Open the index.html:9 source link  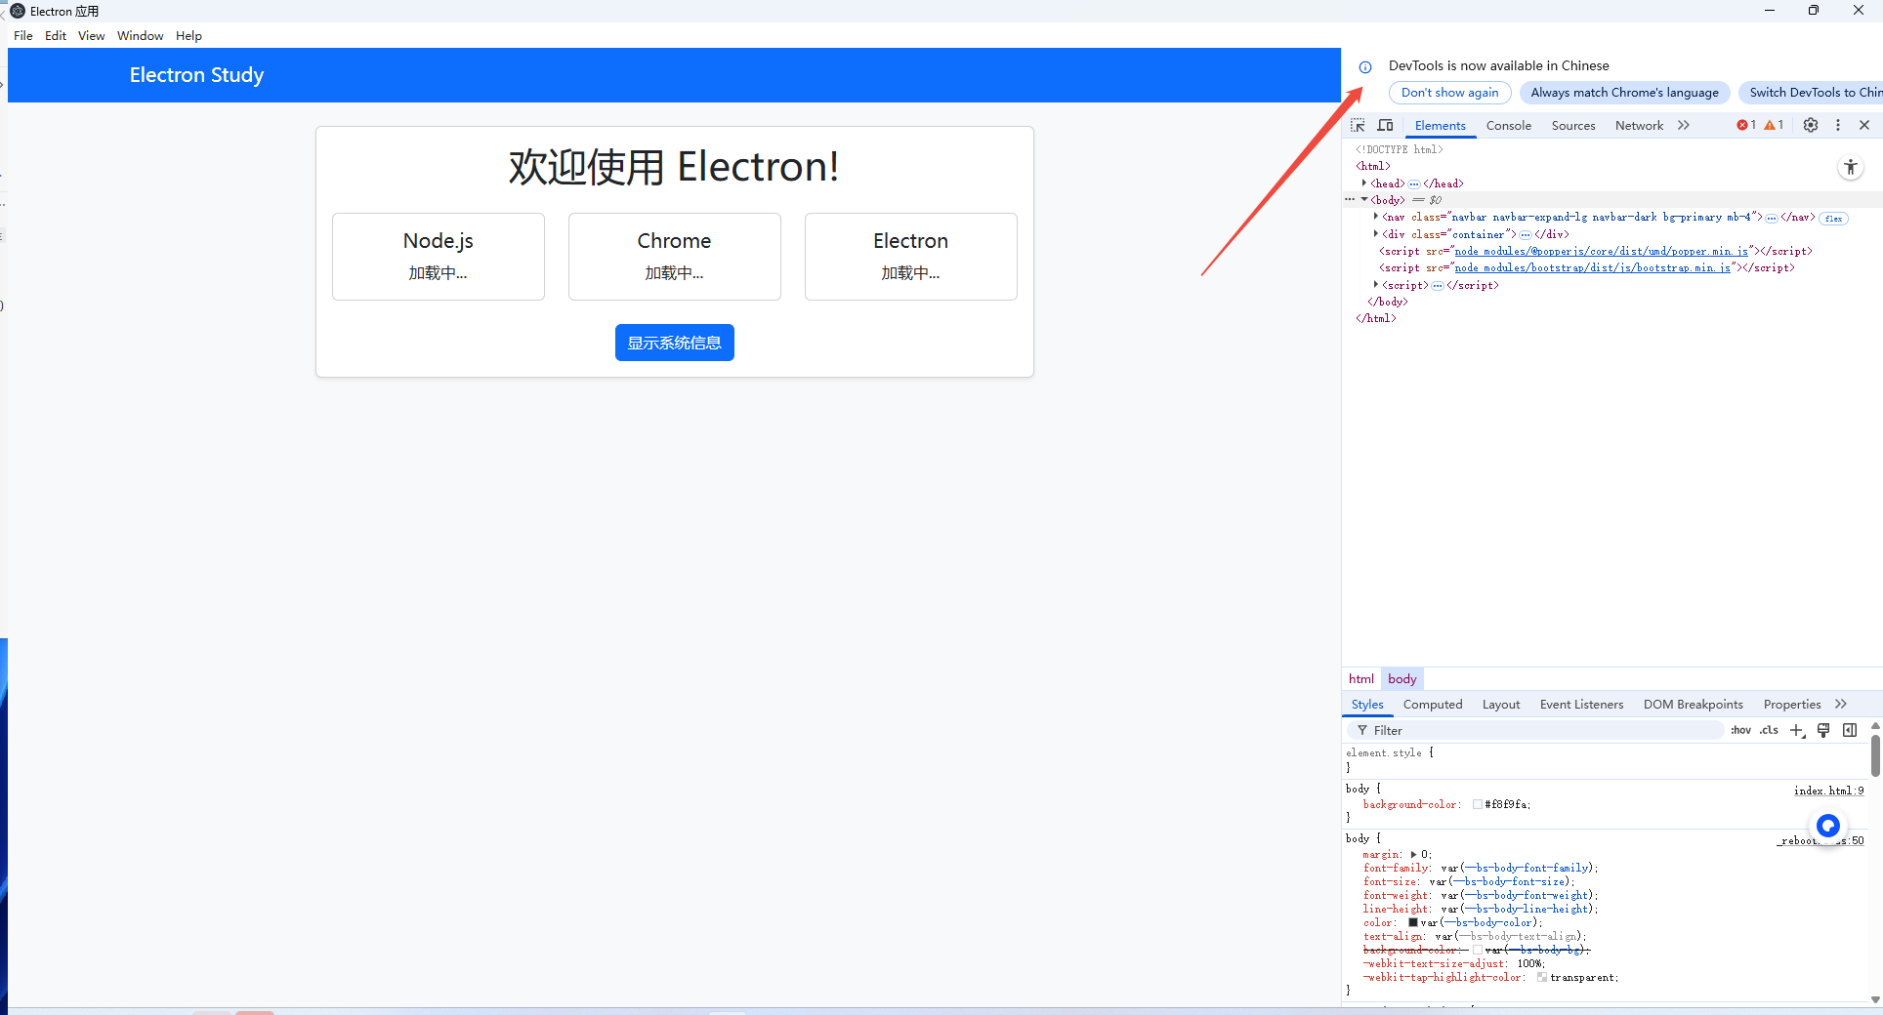pos(1828,791)
